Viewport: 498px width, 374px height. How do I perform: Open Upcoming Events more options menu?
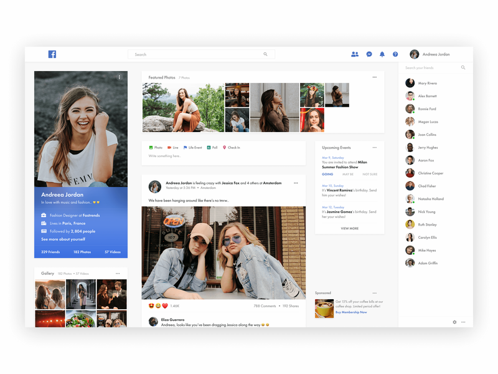pos(375,148)
